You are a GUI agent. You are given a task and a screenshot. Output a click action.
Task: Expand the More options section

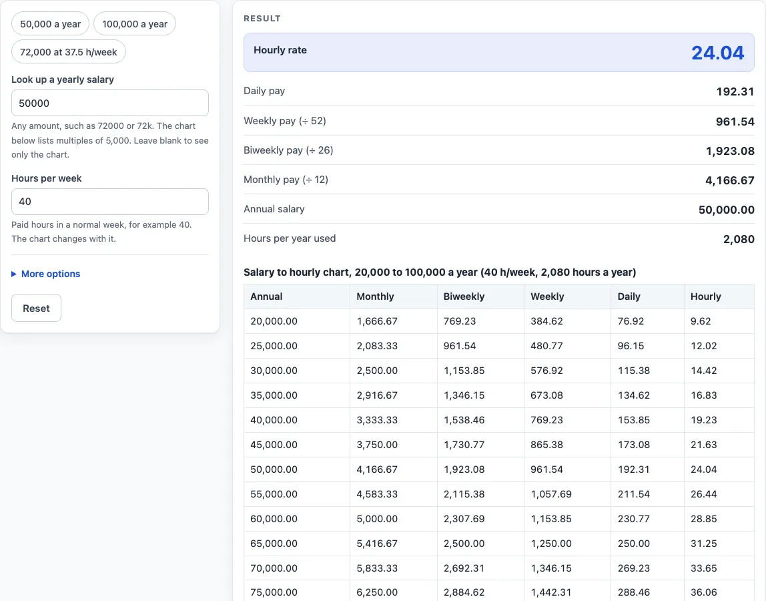click(46, 274)
